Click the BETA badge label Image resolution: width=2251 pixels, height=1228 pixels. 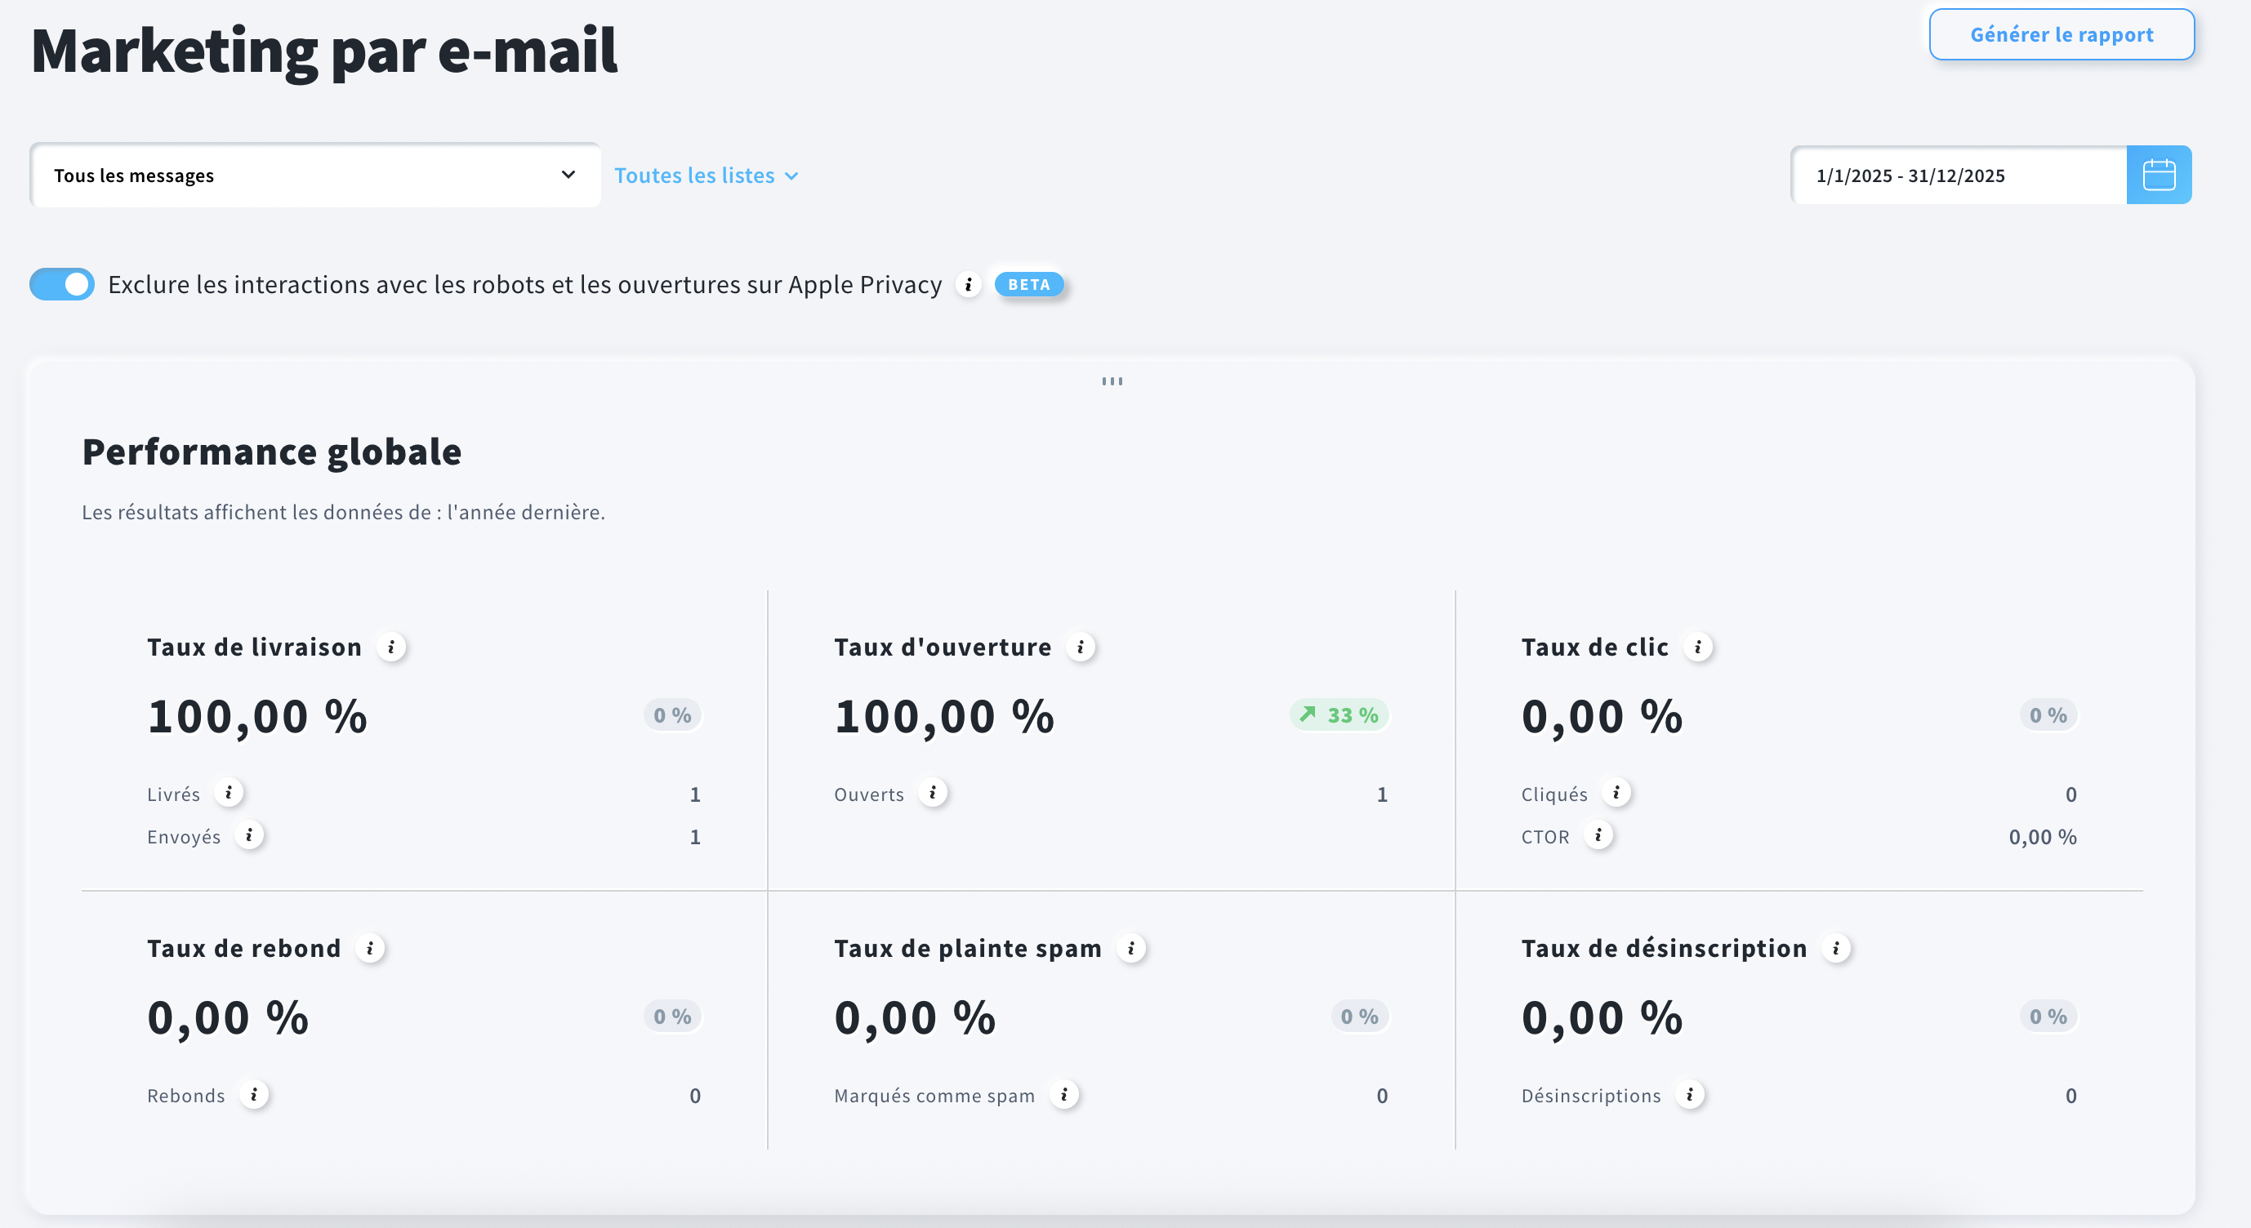coord(1028,284)
